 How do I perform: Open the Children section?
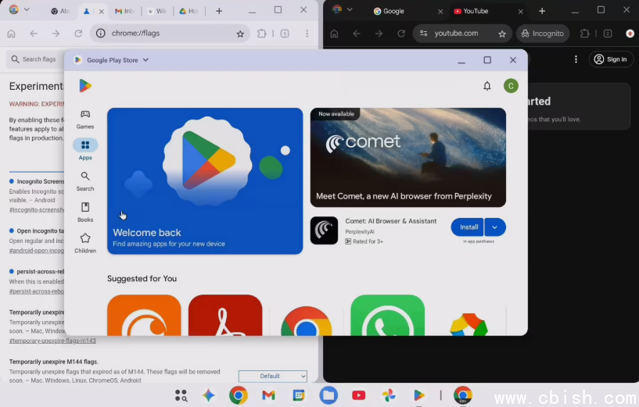click(85, 243)
